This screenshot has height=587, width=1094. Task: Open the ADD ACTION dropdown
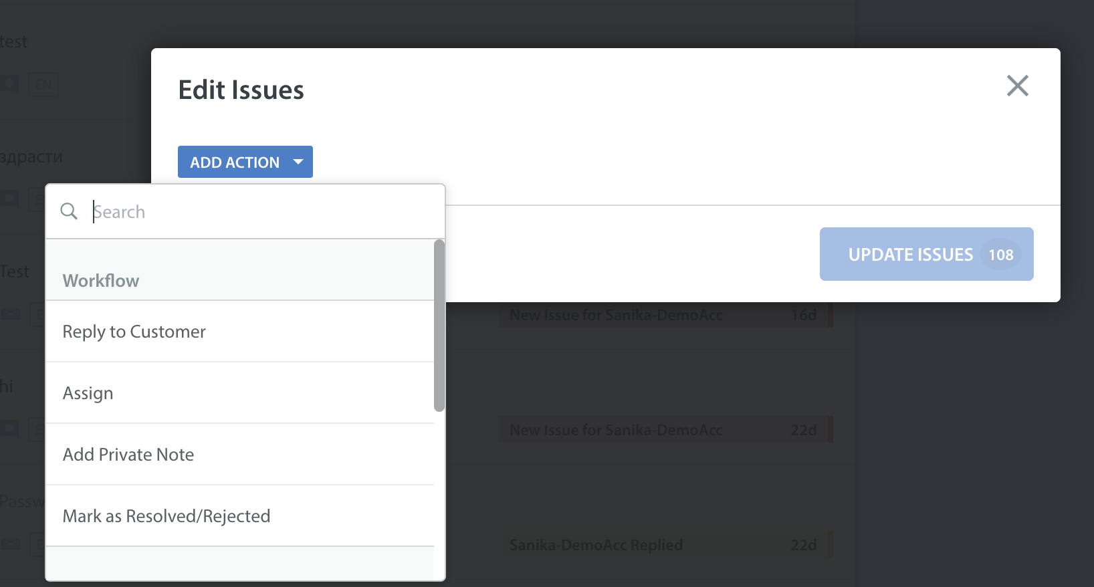tap(245, 162)
